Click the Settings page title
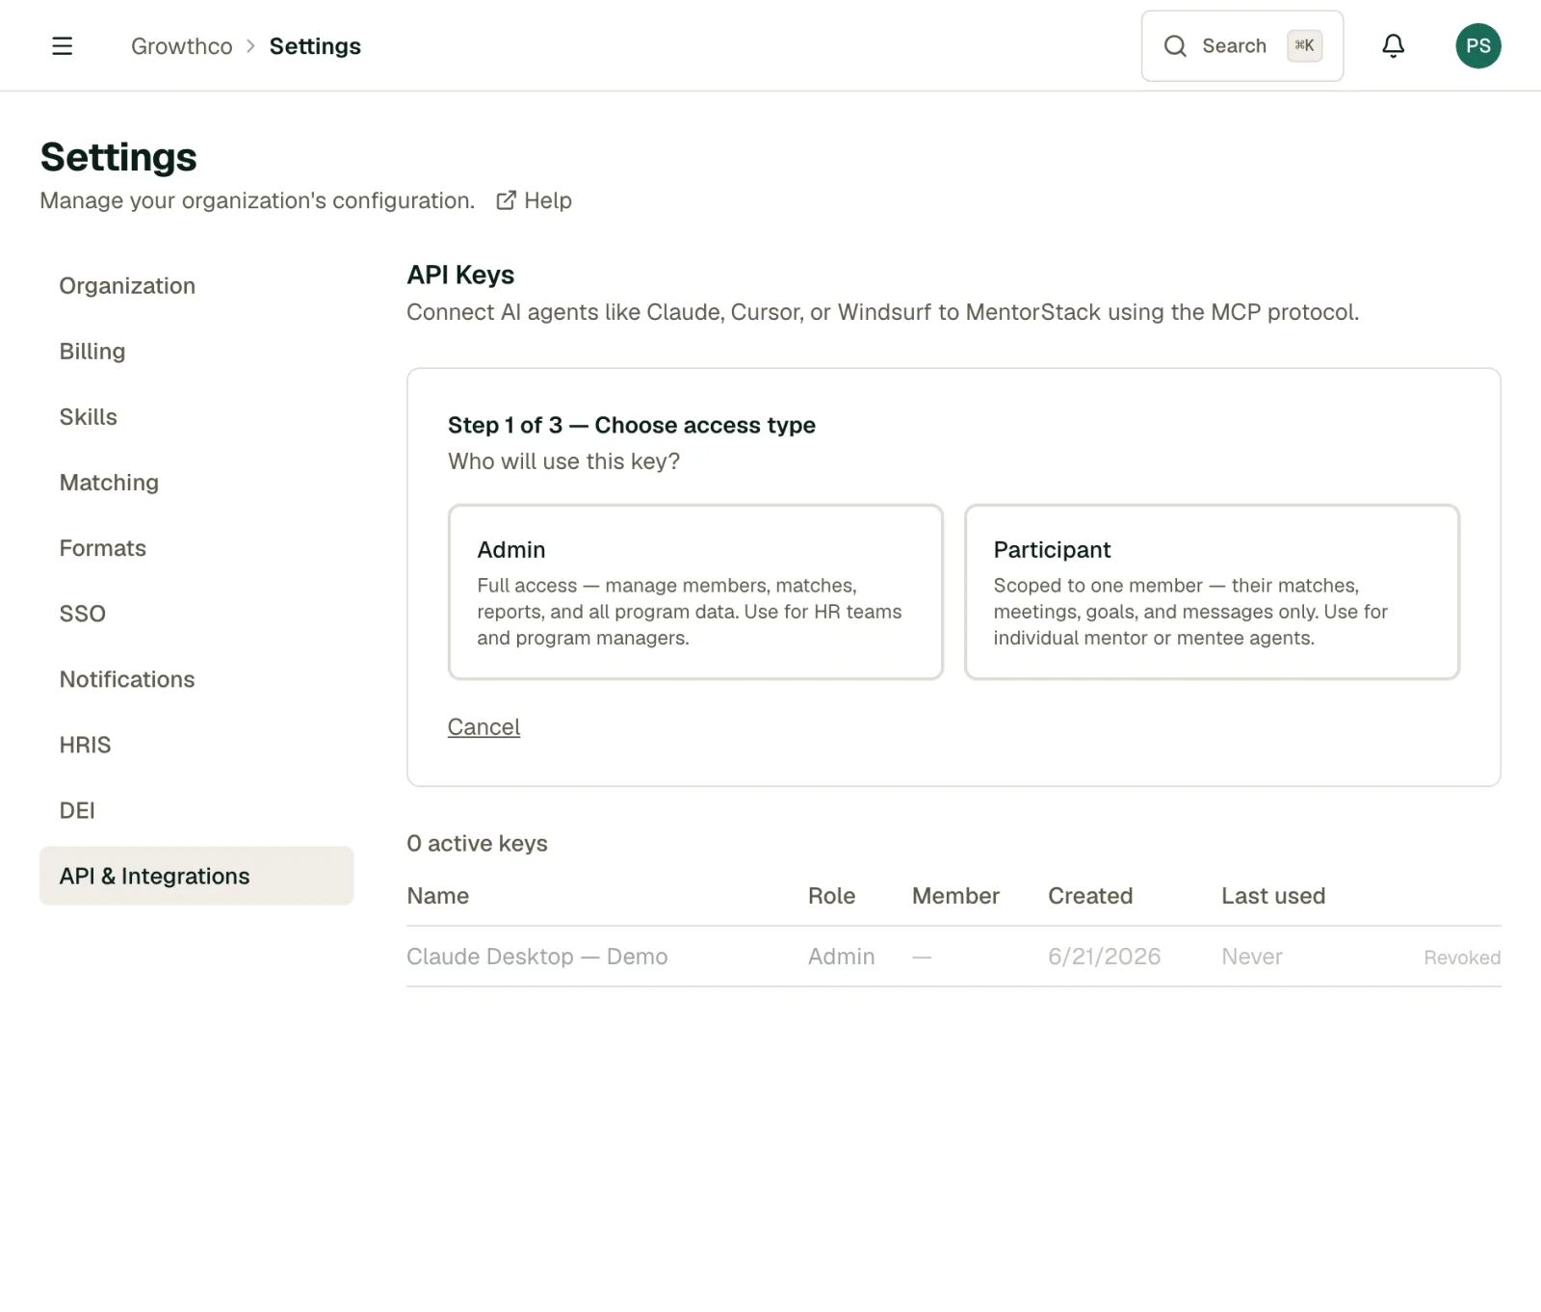The width and height of the screenshot is (1541, 1312). [118, 157]
